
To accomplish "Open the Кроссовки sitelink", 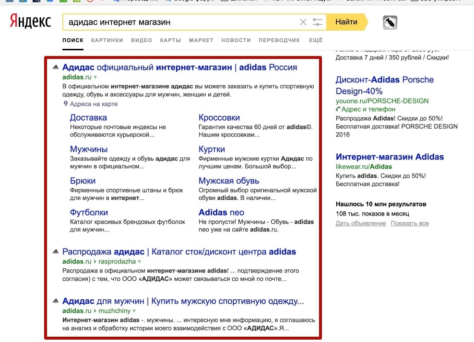I will (x=219, y=117).
